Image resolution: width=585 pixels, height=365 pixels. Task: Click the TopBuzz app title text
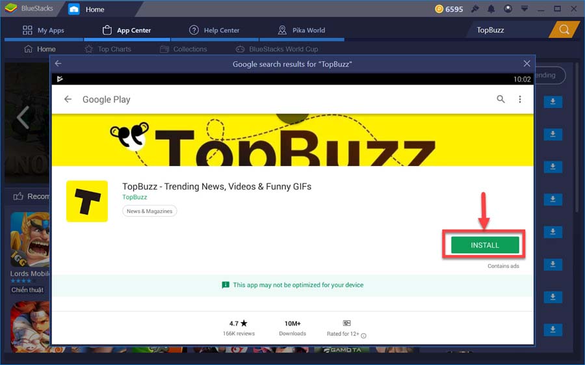[x=216, y=187]
